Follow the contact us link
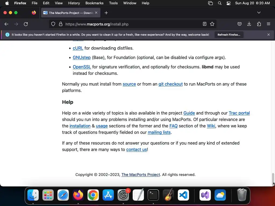 136,150
